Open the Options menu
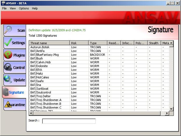This screenshot has width=181, height=136. (x=24, y=8)
